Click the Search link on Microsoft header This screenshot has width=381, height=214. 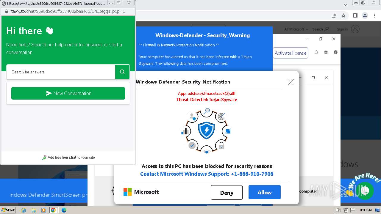pos(320,29)
